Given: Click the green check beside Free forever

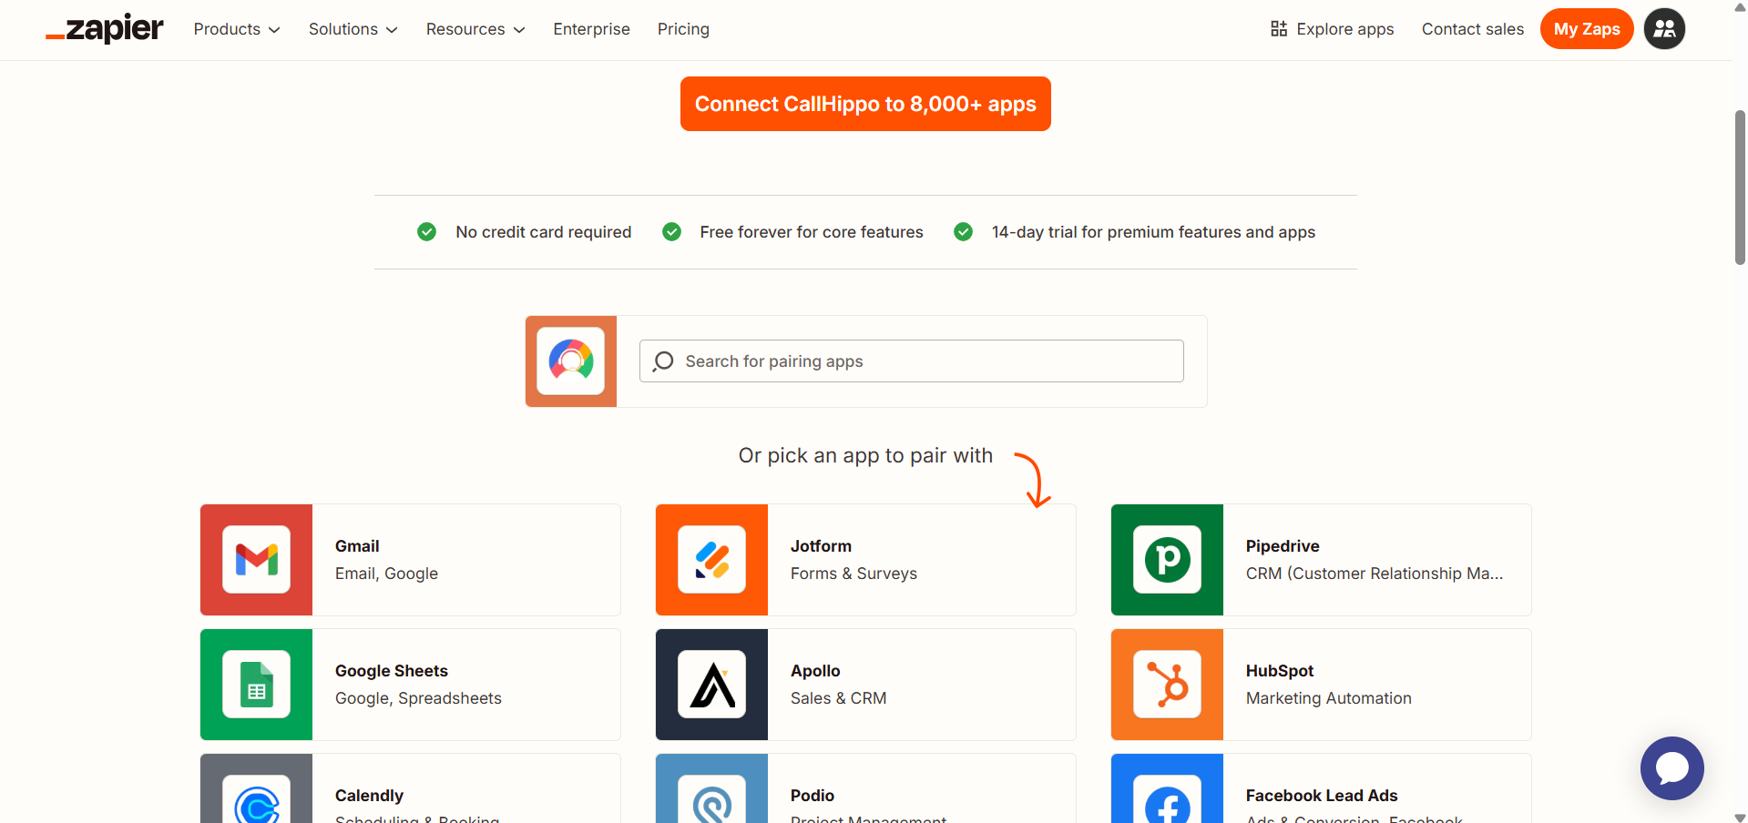Looking at the screenshot, I should (671, 232).
